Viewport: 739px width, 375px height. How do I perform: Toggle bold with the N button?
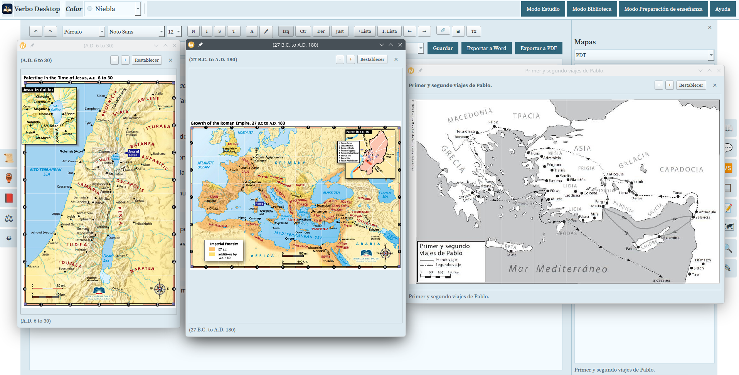pyautogui.click(x=194, y=31)
